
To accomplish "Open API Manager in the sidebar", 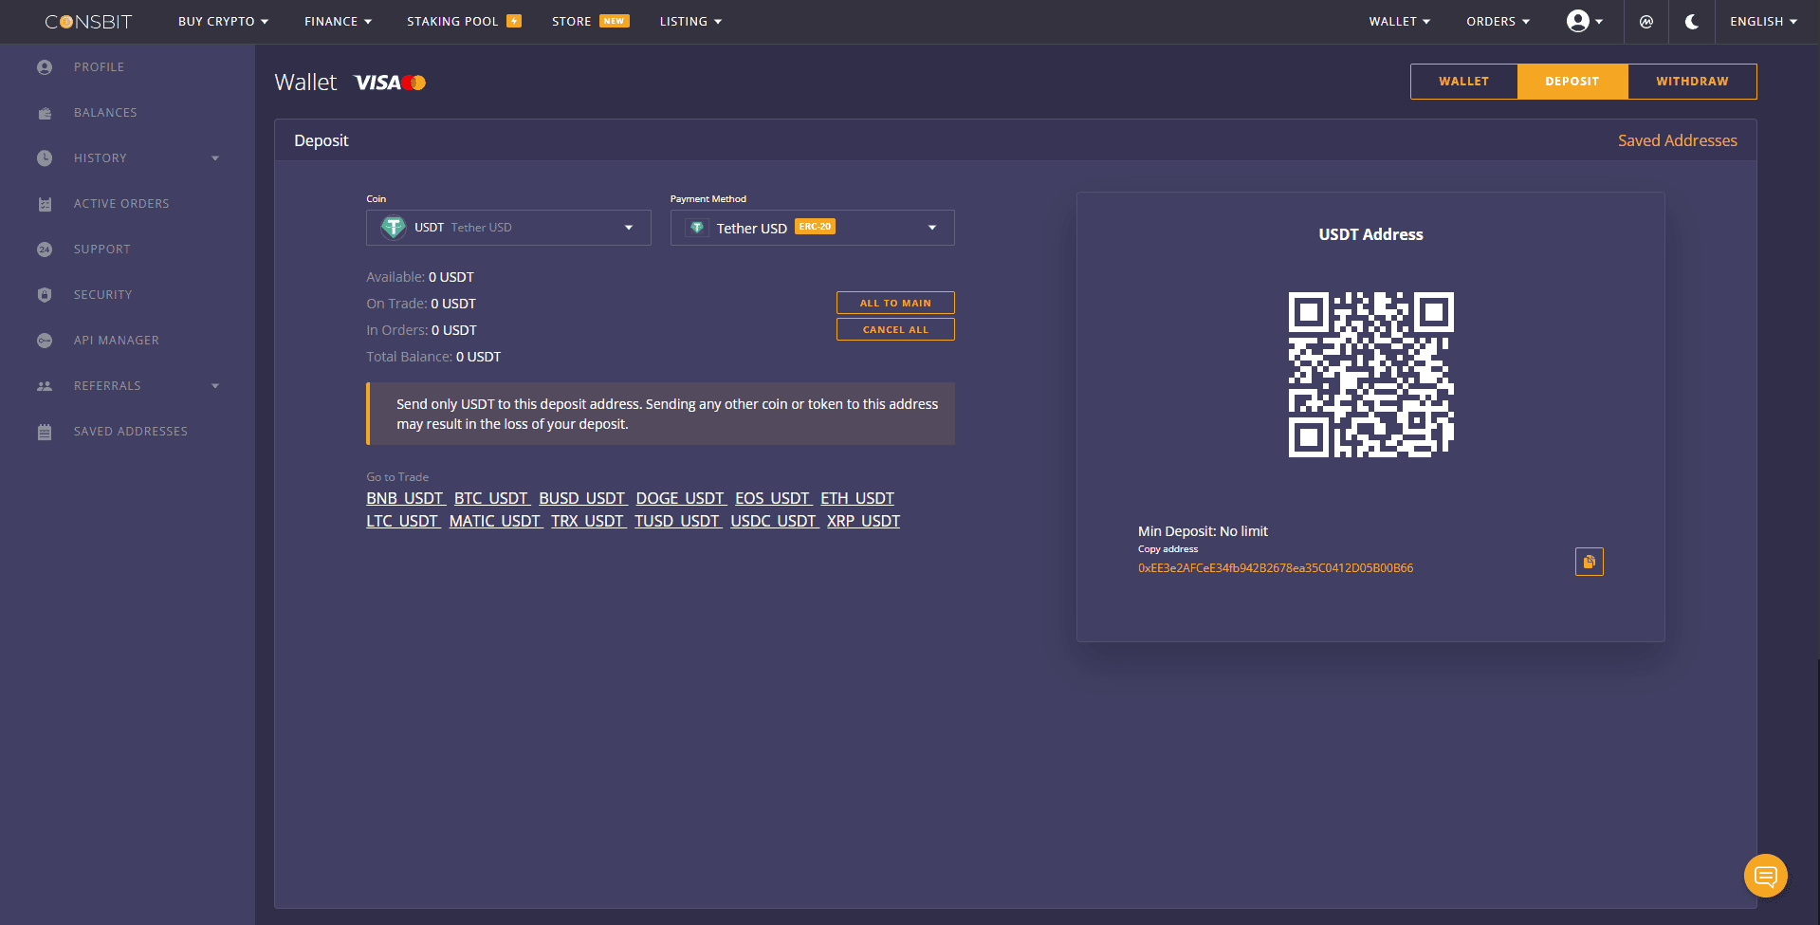I will 117,341.
